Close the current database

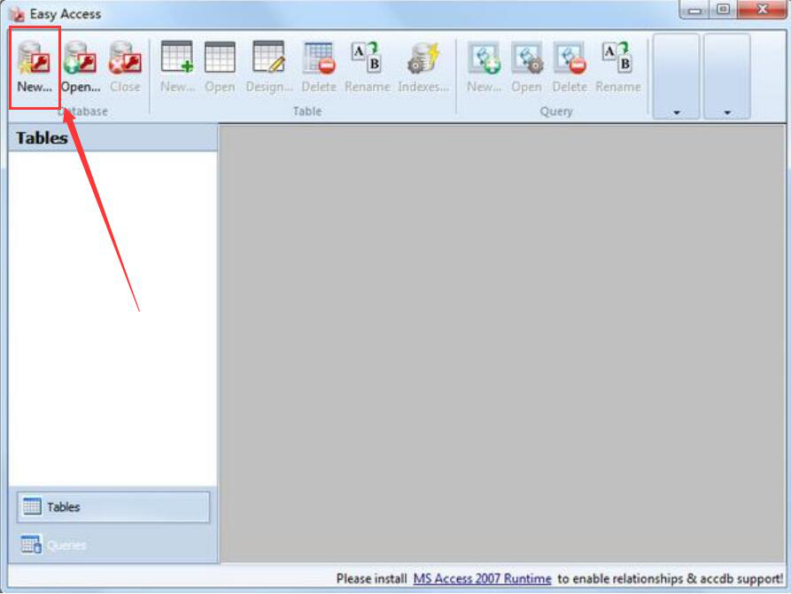[x=125, y=67]
